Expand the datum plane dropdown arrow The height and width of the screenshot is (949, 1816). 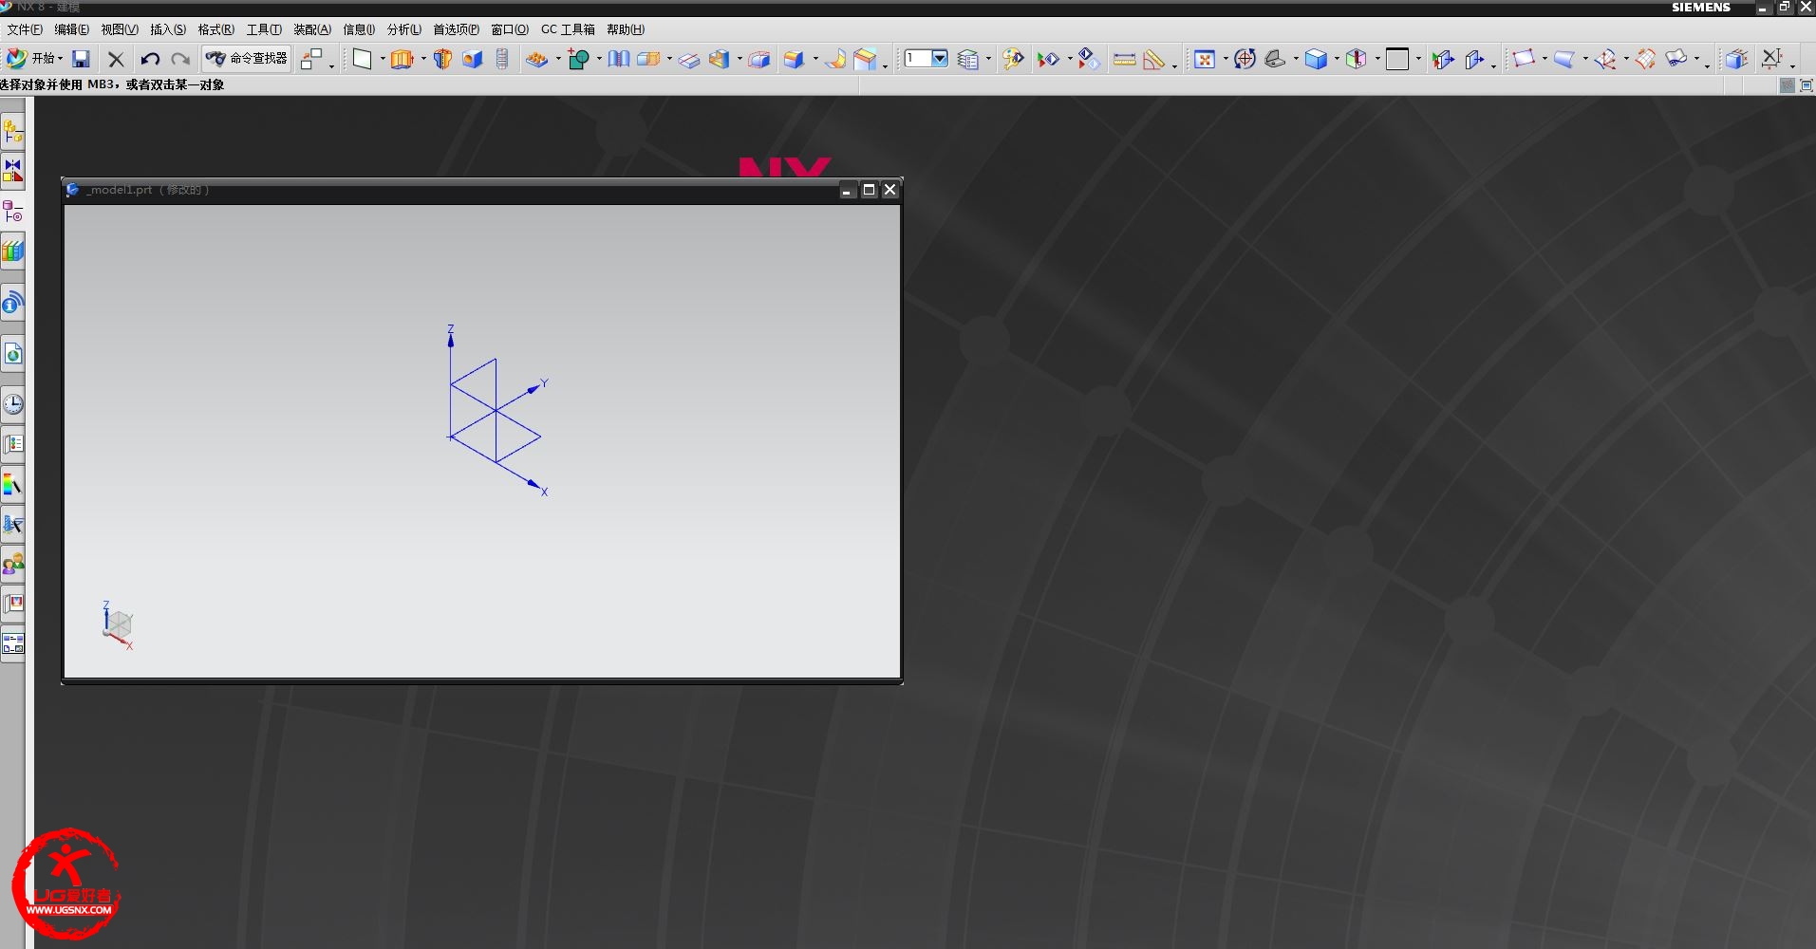pyautogui.click(x=383, y=60)
